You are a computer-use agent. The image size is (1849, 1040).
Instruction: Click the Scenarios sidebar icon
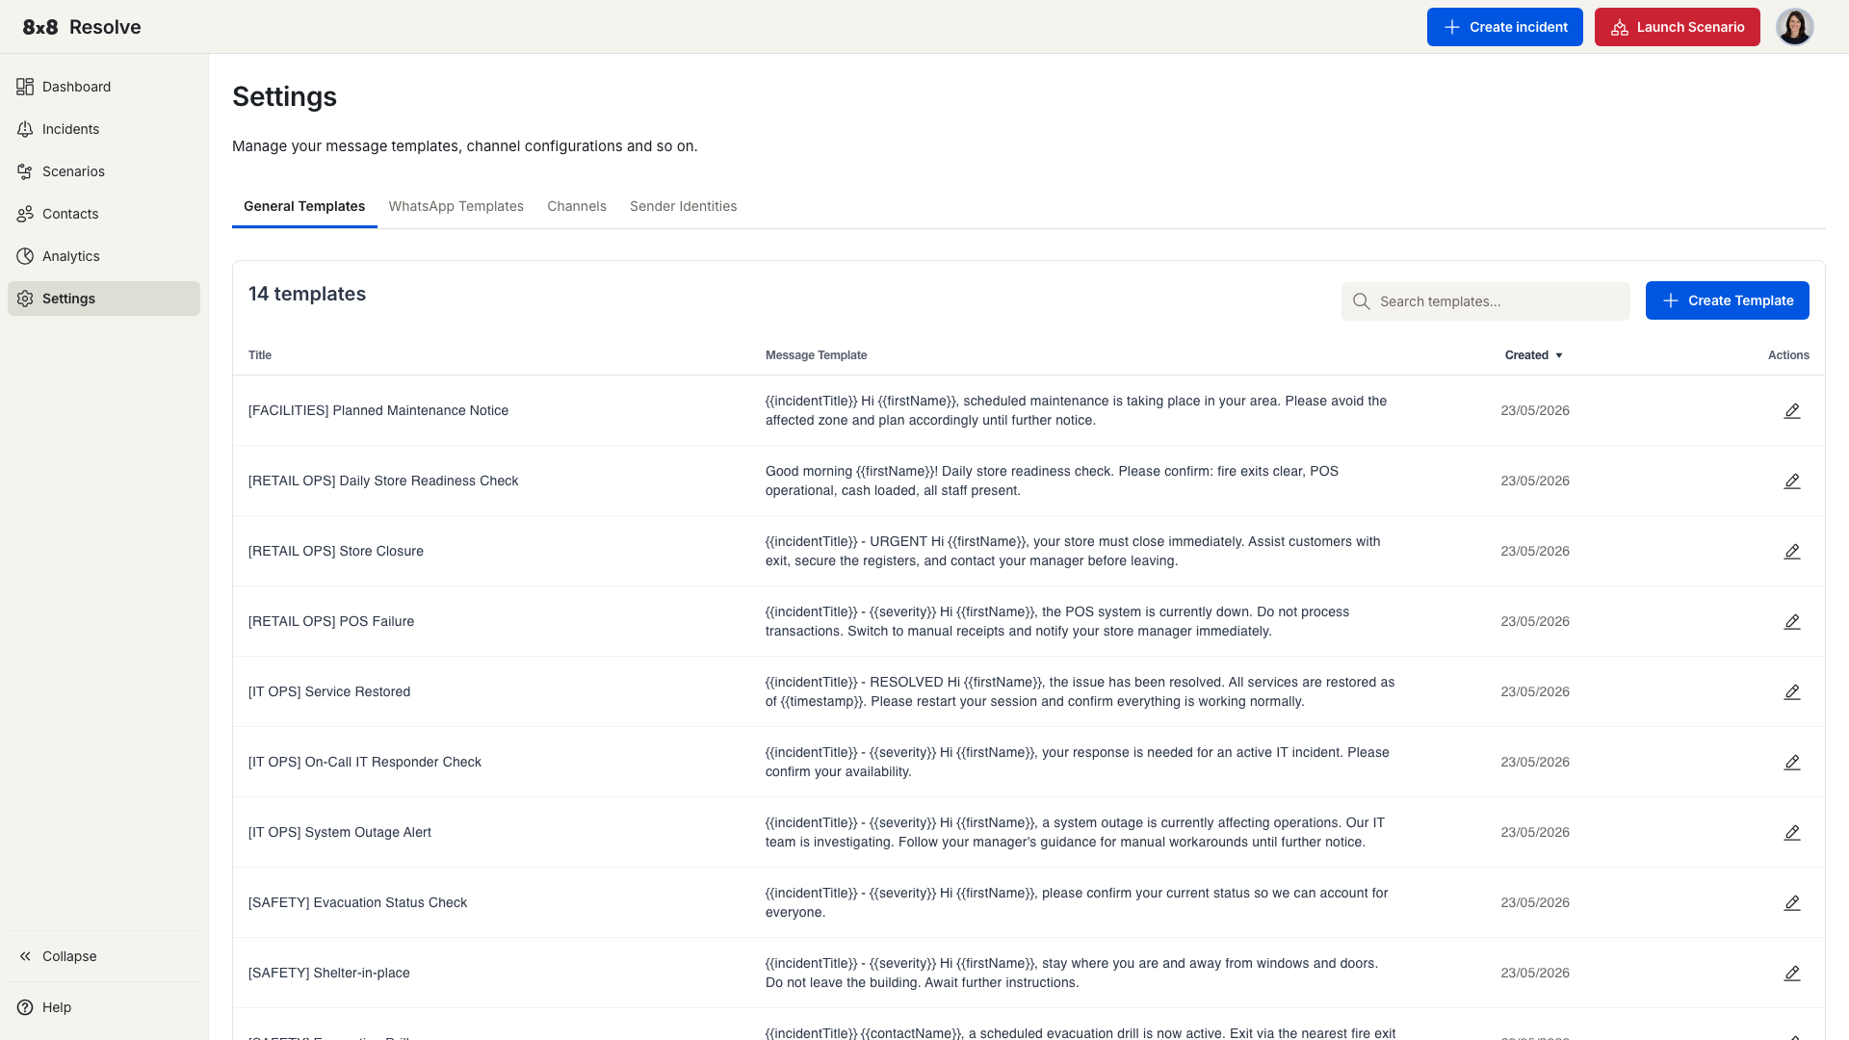click(25, 171)
